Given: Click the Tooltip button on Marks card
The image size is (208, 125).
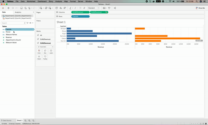Looking at the screenshot, I should click(45, 57).
